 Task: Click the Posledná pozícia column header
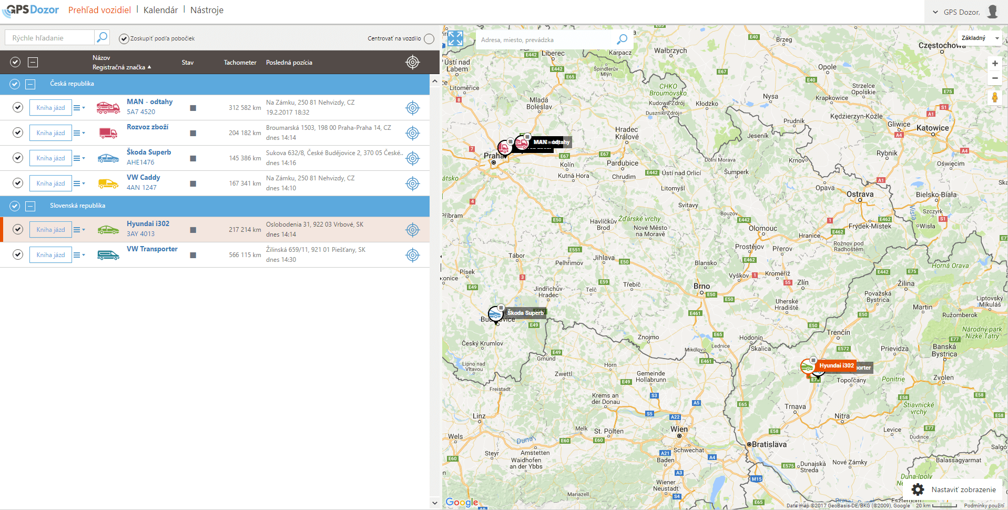[x=289, y=63]
